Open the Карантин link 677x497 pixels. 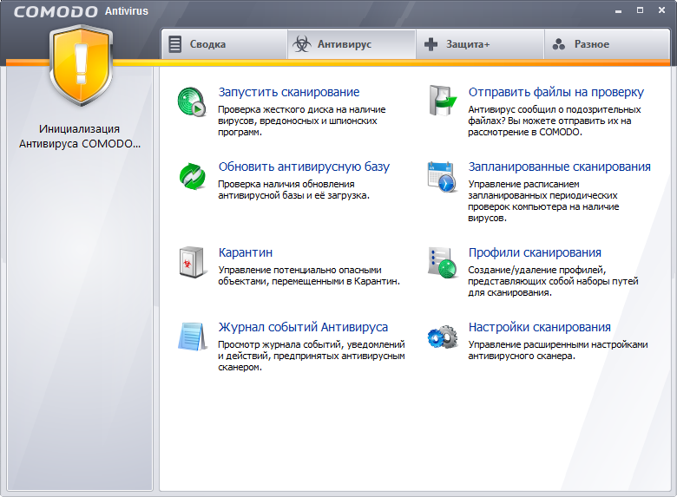pos(246,252)
